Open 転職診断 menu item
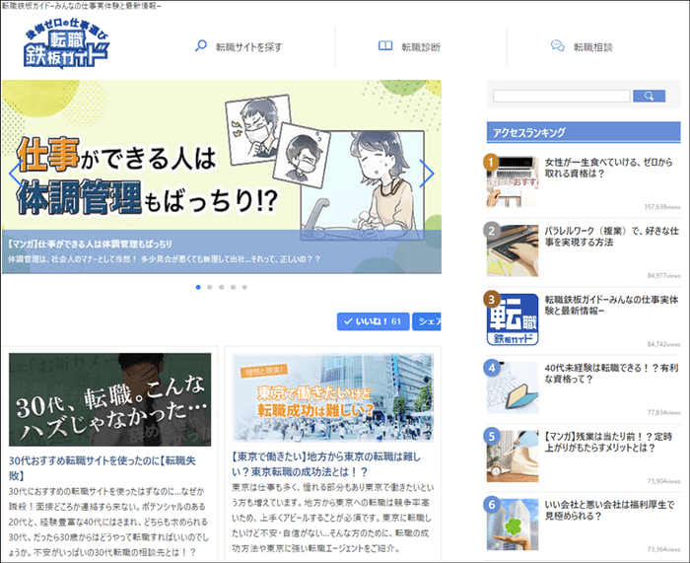690x563 pixels. pyautogui.click(x=421, y=47)
